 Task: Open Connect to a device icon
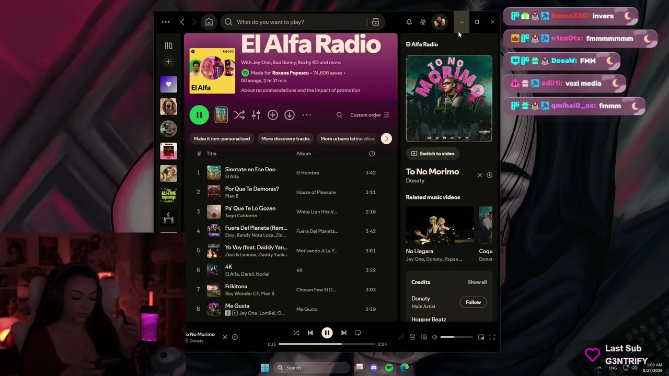point(424,337)
